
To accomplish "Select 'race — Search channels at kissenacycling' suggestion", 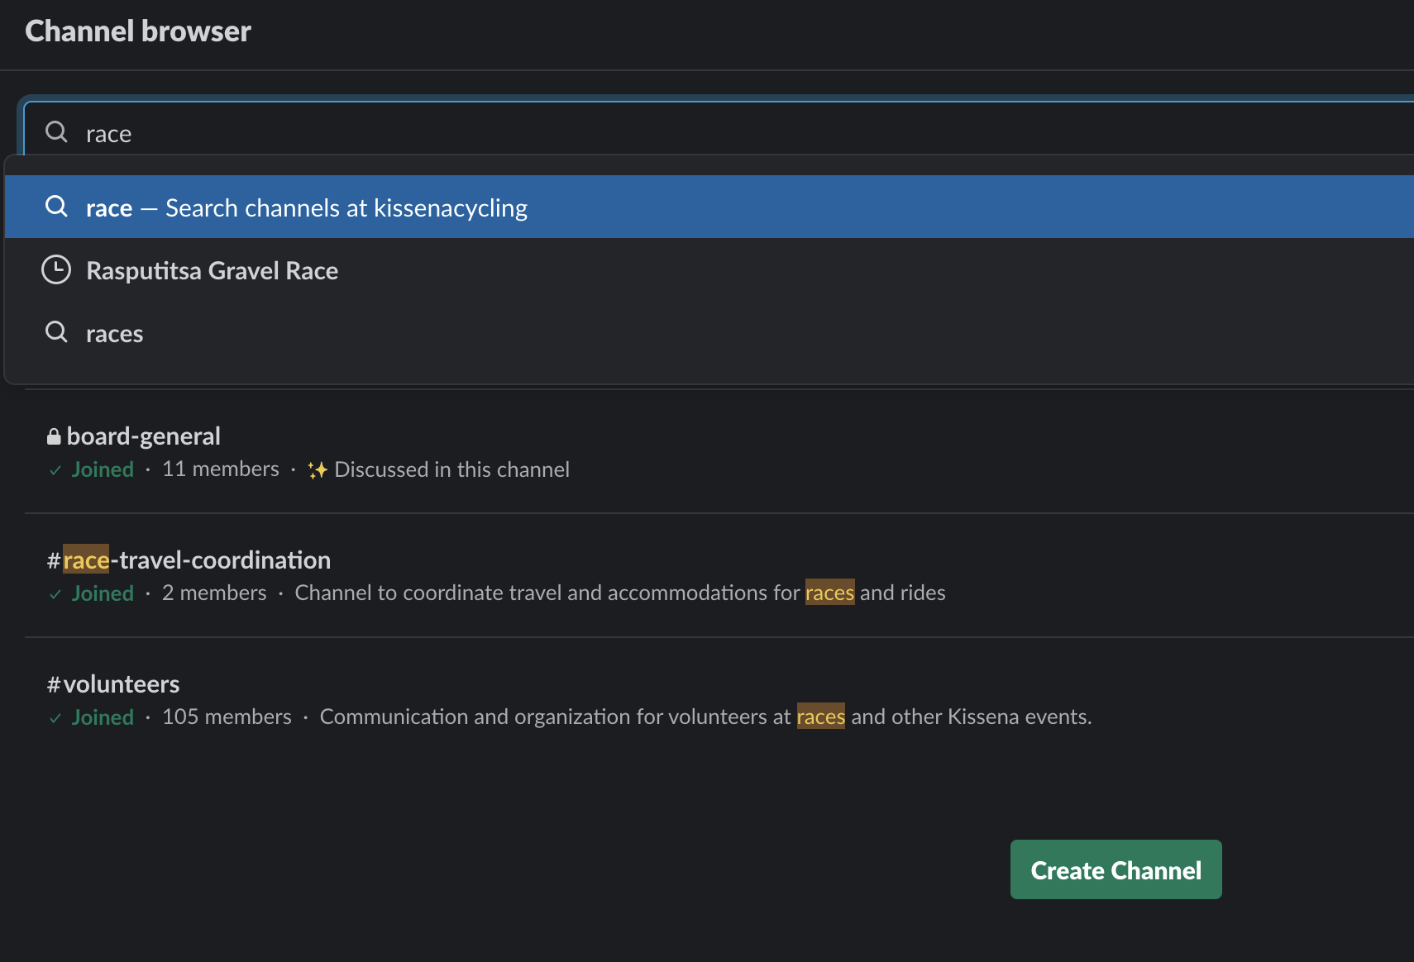I will click(x=709, y=207).
